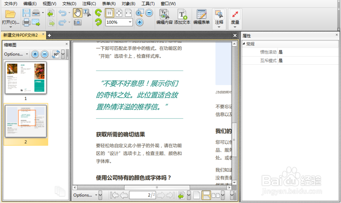Open the 对象(B) menu

(128, 4)
